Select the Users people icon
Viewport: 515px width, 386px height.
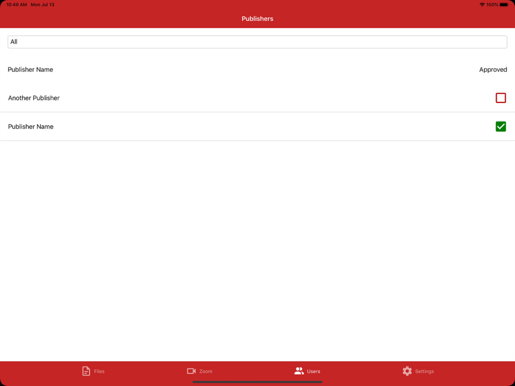299,371
